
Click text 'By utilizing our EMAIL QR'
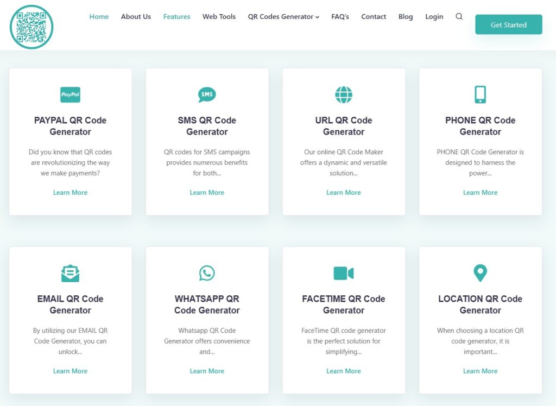tap(70, 331)
